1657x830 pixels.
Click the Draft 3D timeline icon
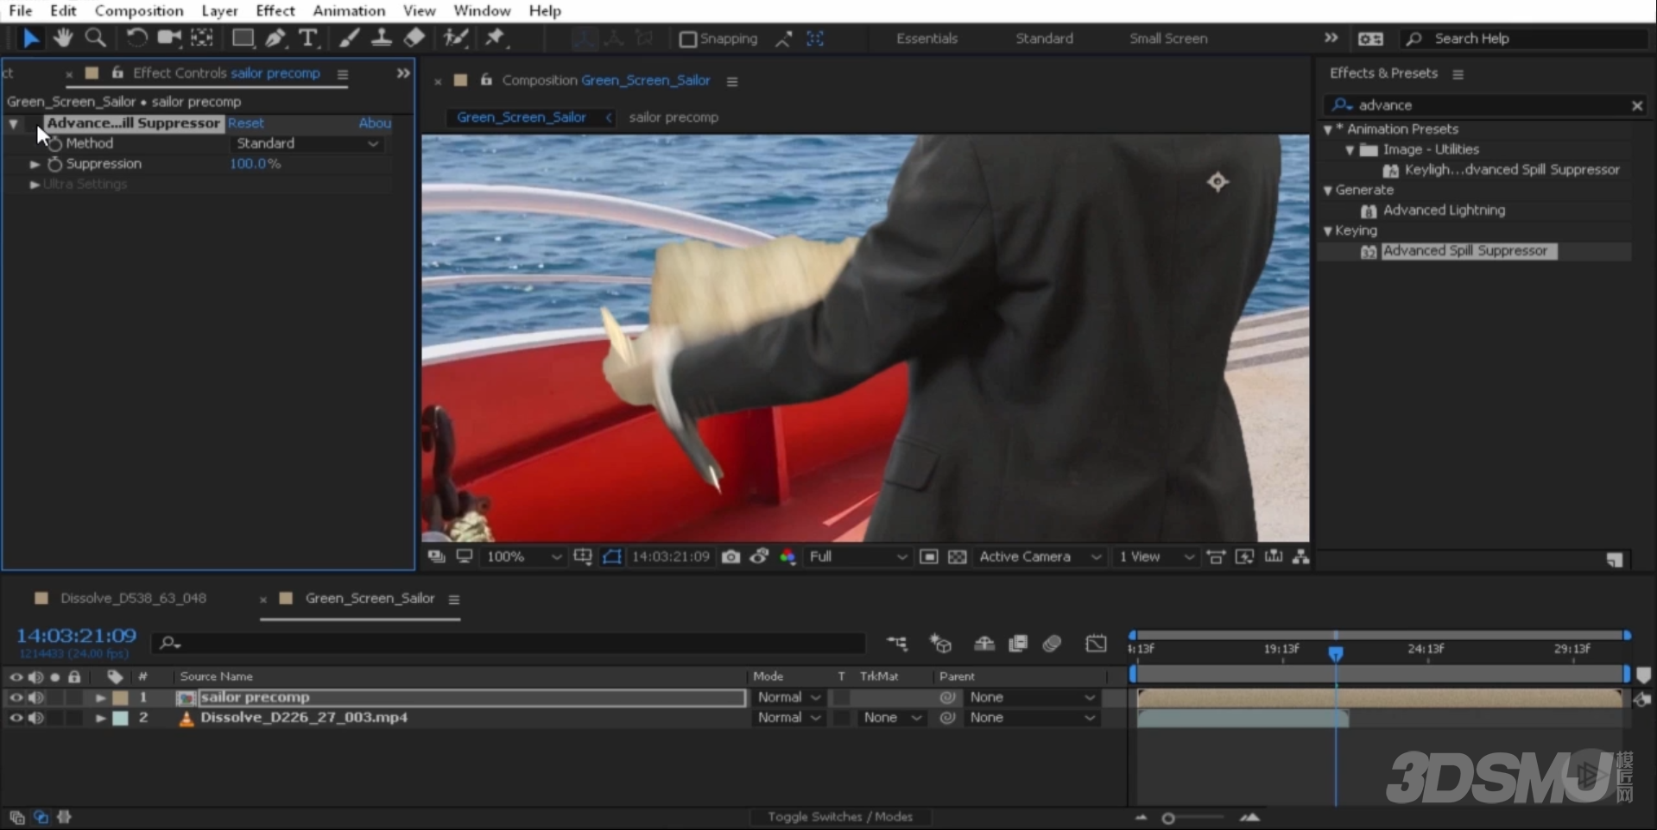coord(940,643)
